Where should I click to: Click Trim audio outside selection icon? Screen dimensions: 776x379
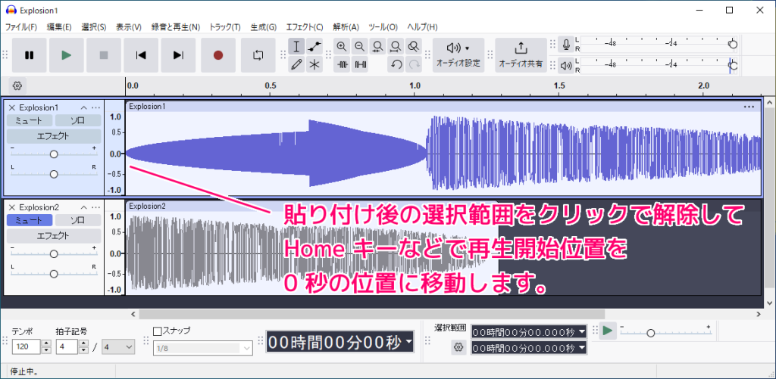point(342,64)
